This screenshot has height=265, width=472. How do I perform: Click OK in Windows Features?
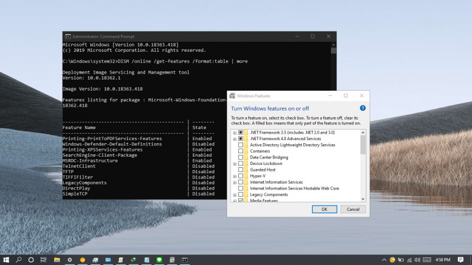pos(324,210)
